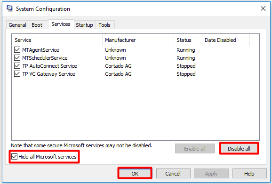Uncheck the MTSchedulerService checkbox
This screenshot has width=272, height=184.
(x=17, y=58)
